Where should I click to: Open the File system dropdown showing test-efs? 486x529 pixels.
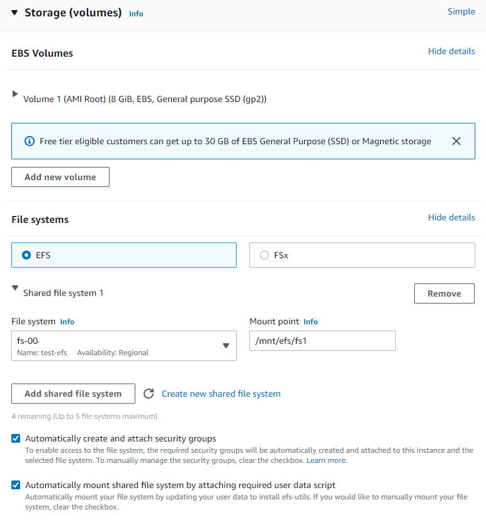226,345
